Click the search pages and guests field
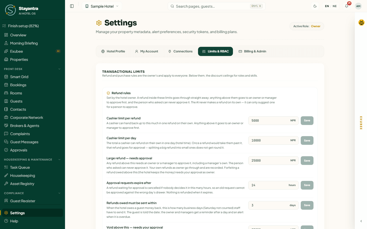The image size is (367, 229). click(x=217, y=6)
